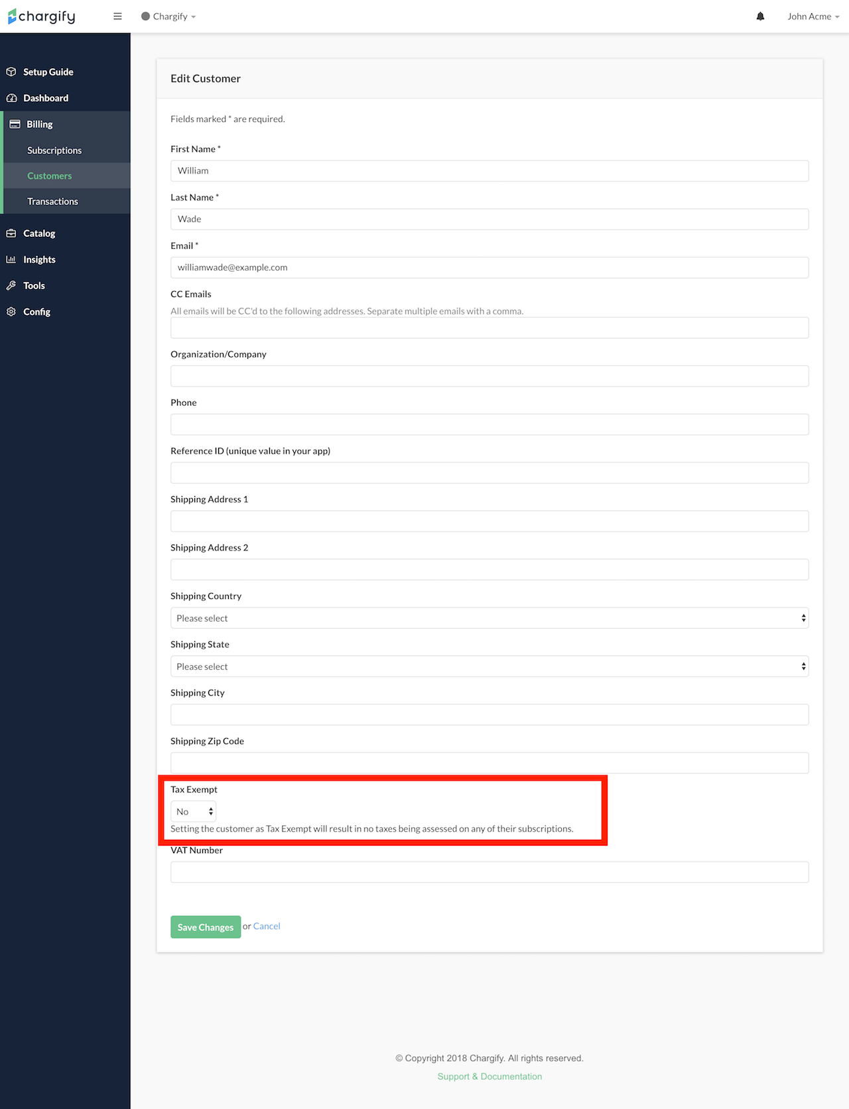Click the Cancel link
This screenshot has width=849, height=1109.
click(267, 927)
